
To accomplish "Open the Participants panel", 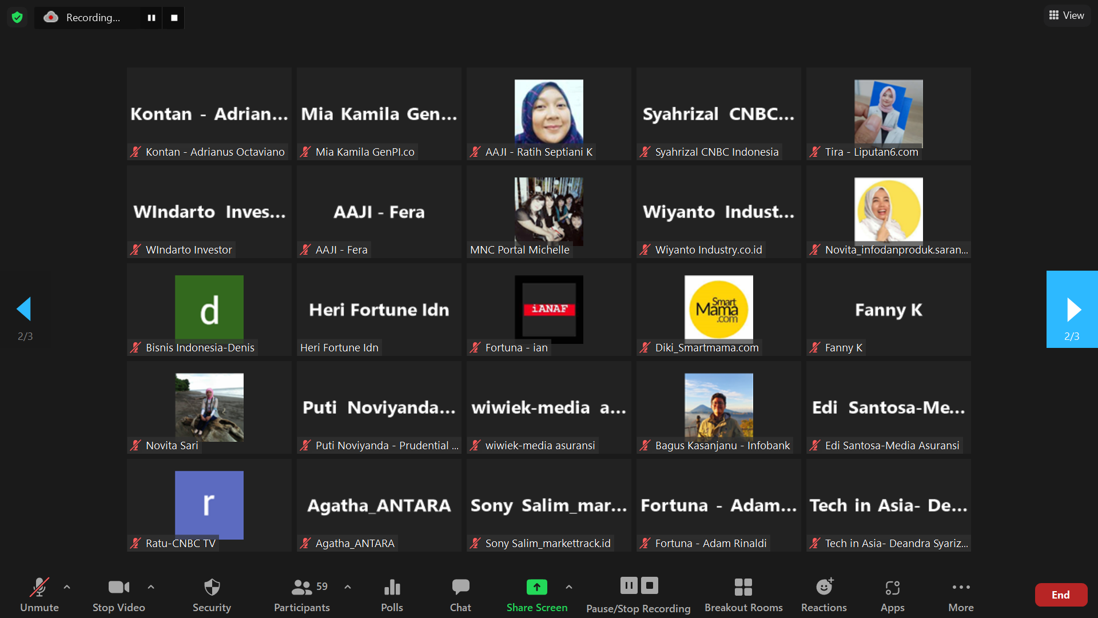I will (302, 595).
